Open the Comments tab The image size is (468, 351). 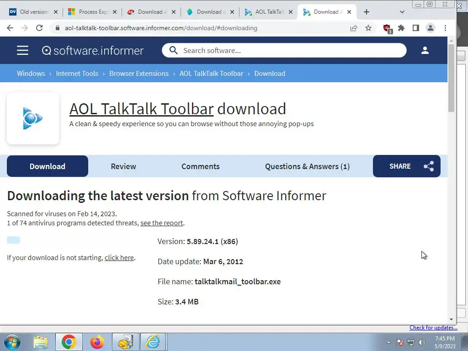201,166
